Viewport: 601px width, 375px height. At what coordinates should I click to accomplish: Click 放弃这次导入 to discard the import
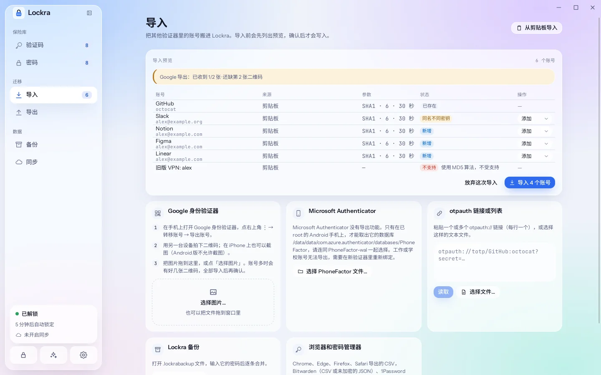coord(481,182)
